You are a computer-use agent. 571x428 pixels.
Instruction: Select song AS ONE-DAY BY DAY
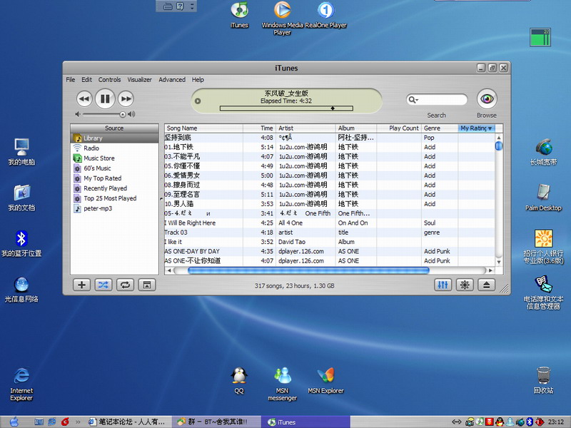[330, 251]
